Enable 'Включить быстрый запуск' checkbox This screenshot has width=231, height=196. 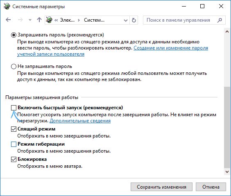(x=14, y=108)
